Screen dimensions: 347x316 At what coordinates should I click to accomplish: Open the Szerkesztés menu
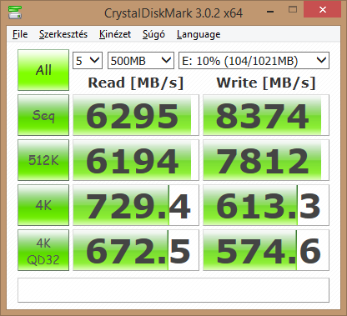pyautogui.click(x=63, y=34)
